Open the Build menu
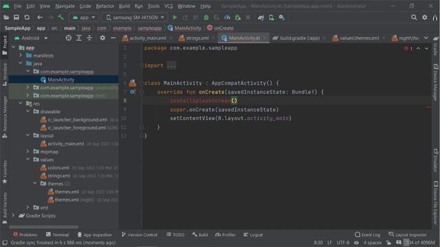This screenshot has height=247, width=440. coord(124,6)
